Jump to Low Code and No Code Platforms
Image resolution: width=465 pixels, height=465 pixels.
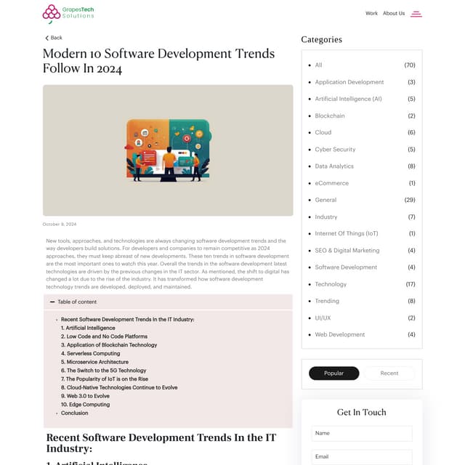[x=104, y=336]
